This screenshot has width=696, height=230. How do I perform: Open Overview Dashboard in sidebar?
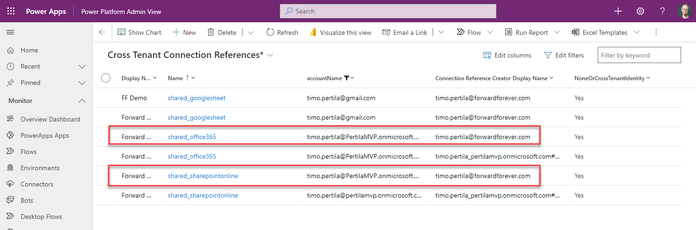coord(50,119)
